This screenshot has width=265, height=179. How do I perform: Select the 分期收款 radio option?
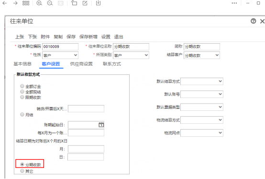(22, 164)
